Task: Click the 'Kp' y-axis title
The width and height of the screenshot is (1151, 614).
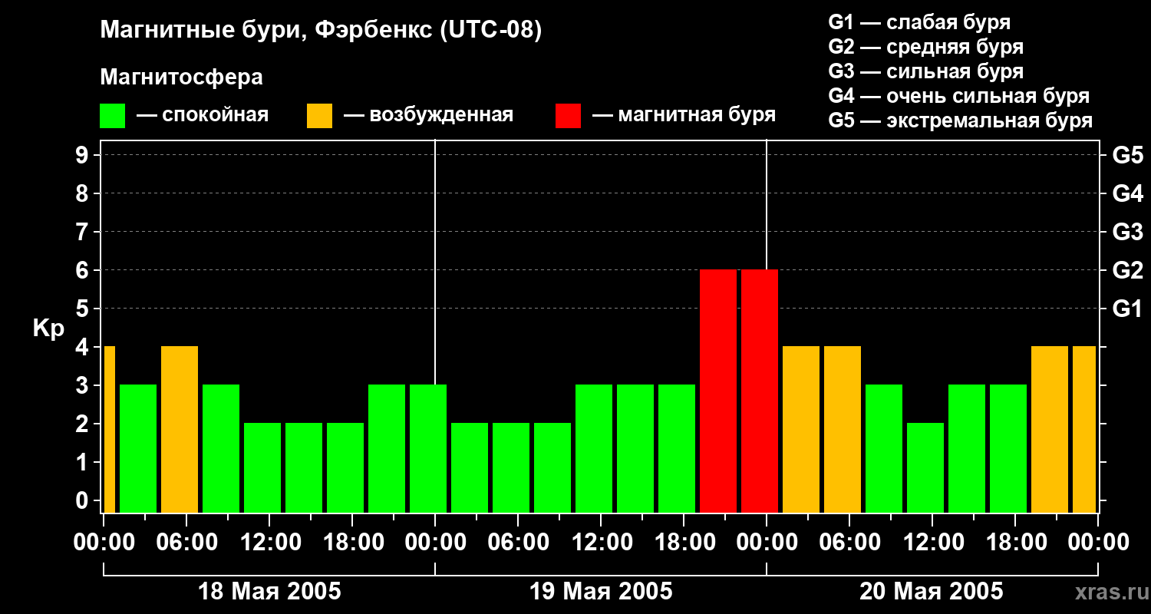Action: pyautogui.click(x=48, y=328)
